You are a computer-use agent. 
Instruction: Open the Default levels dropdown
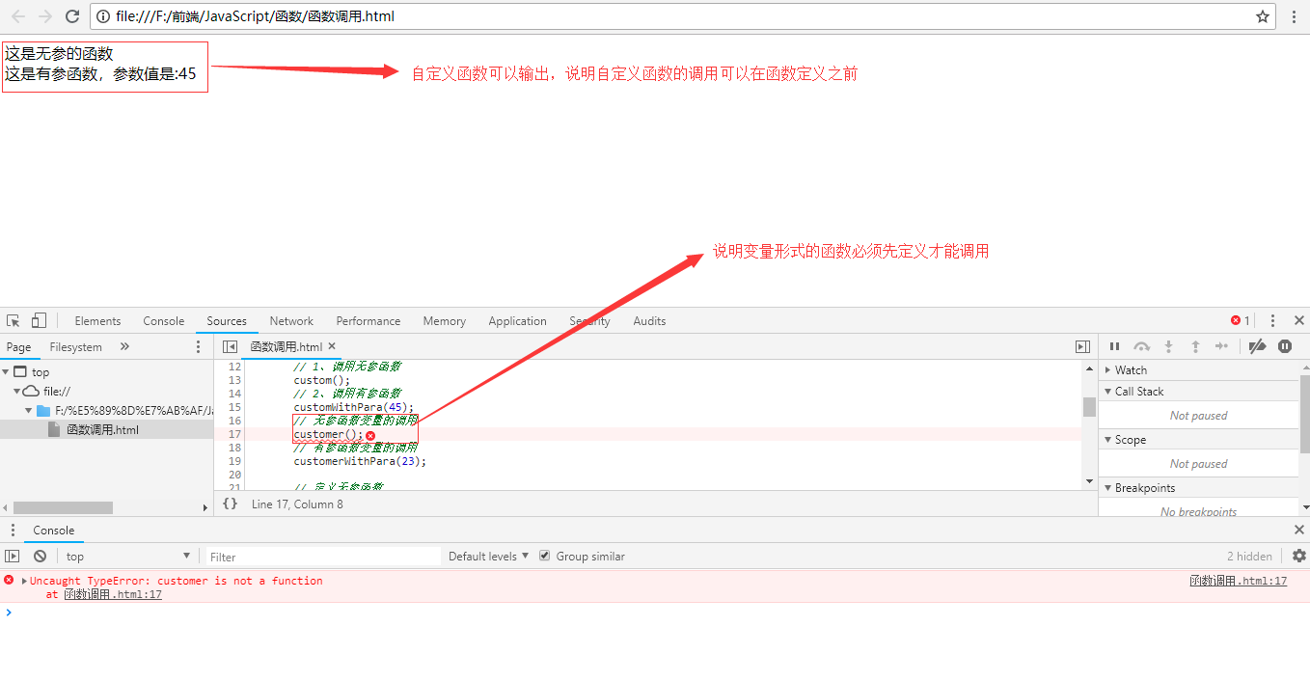click(489, 556)
